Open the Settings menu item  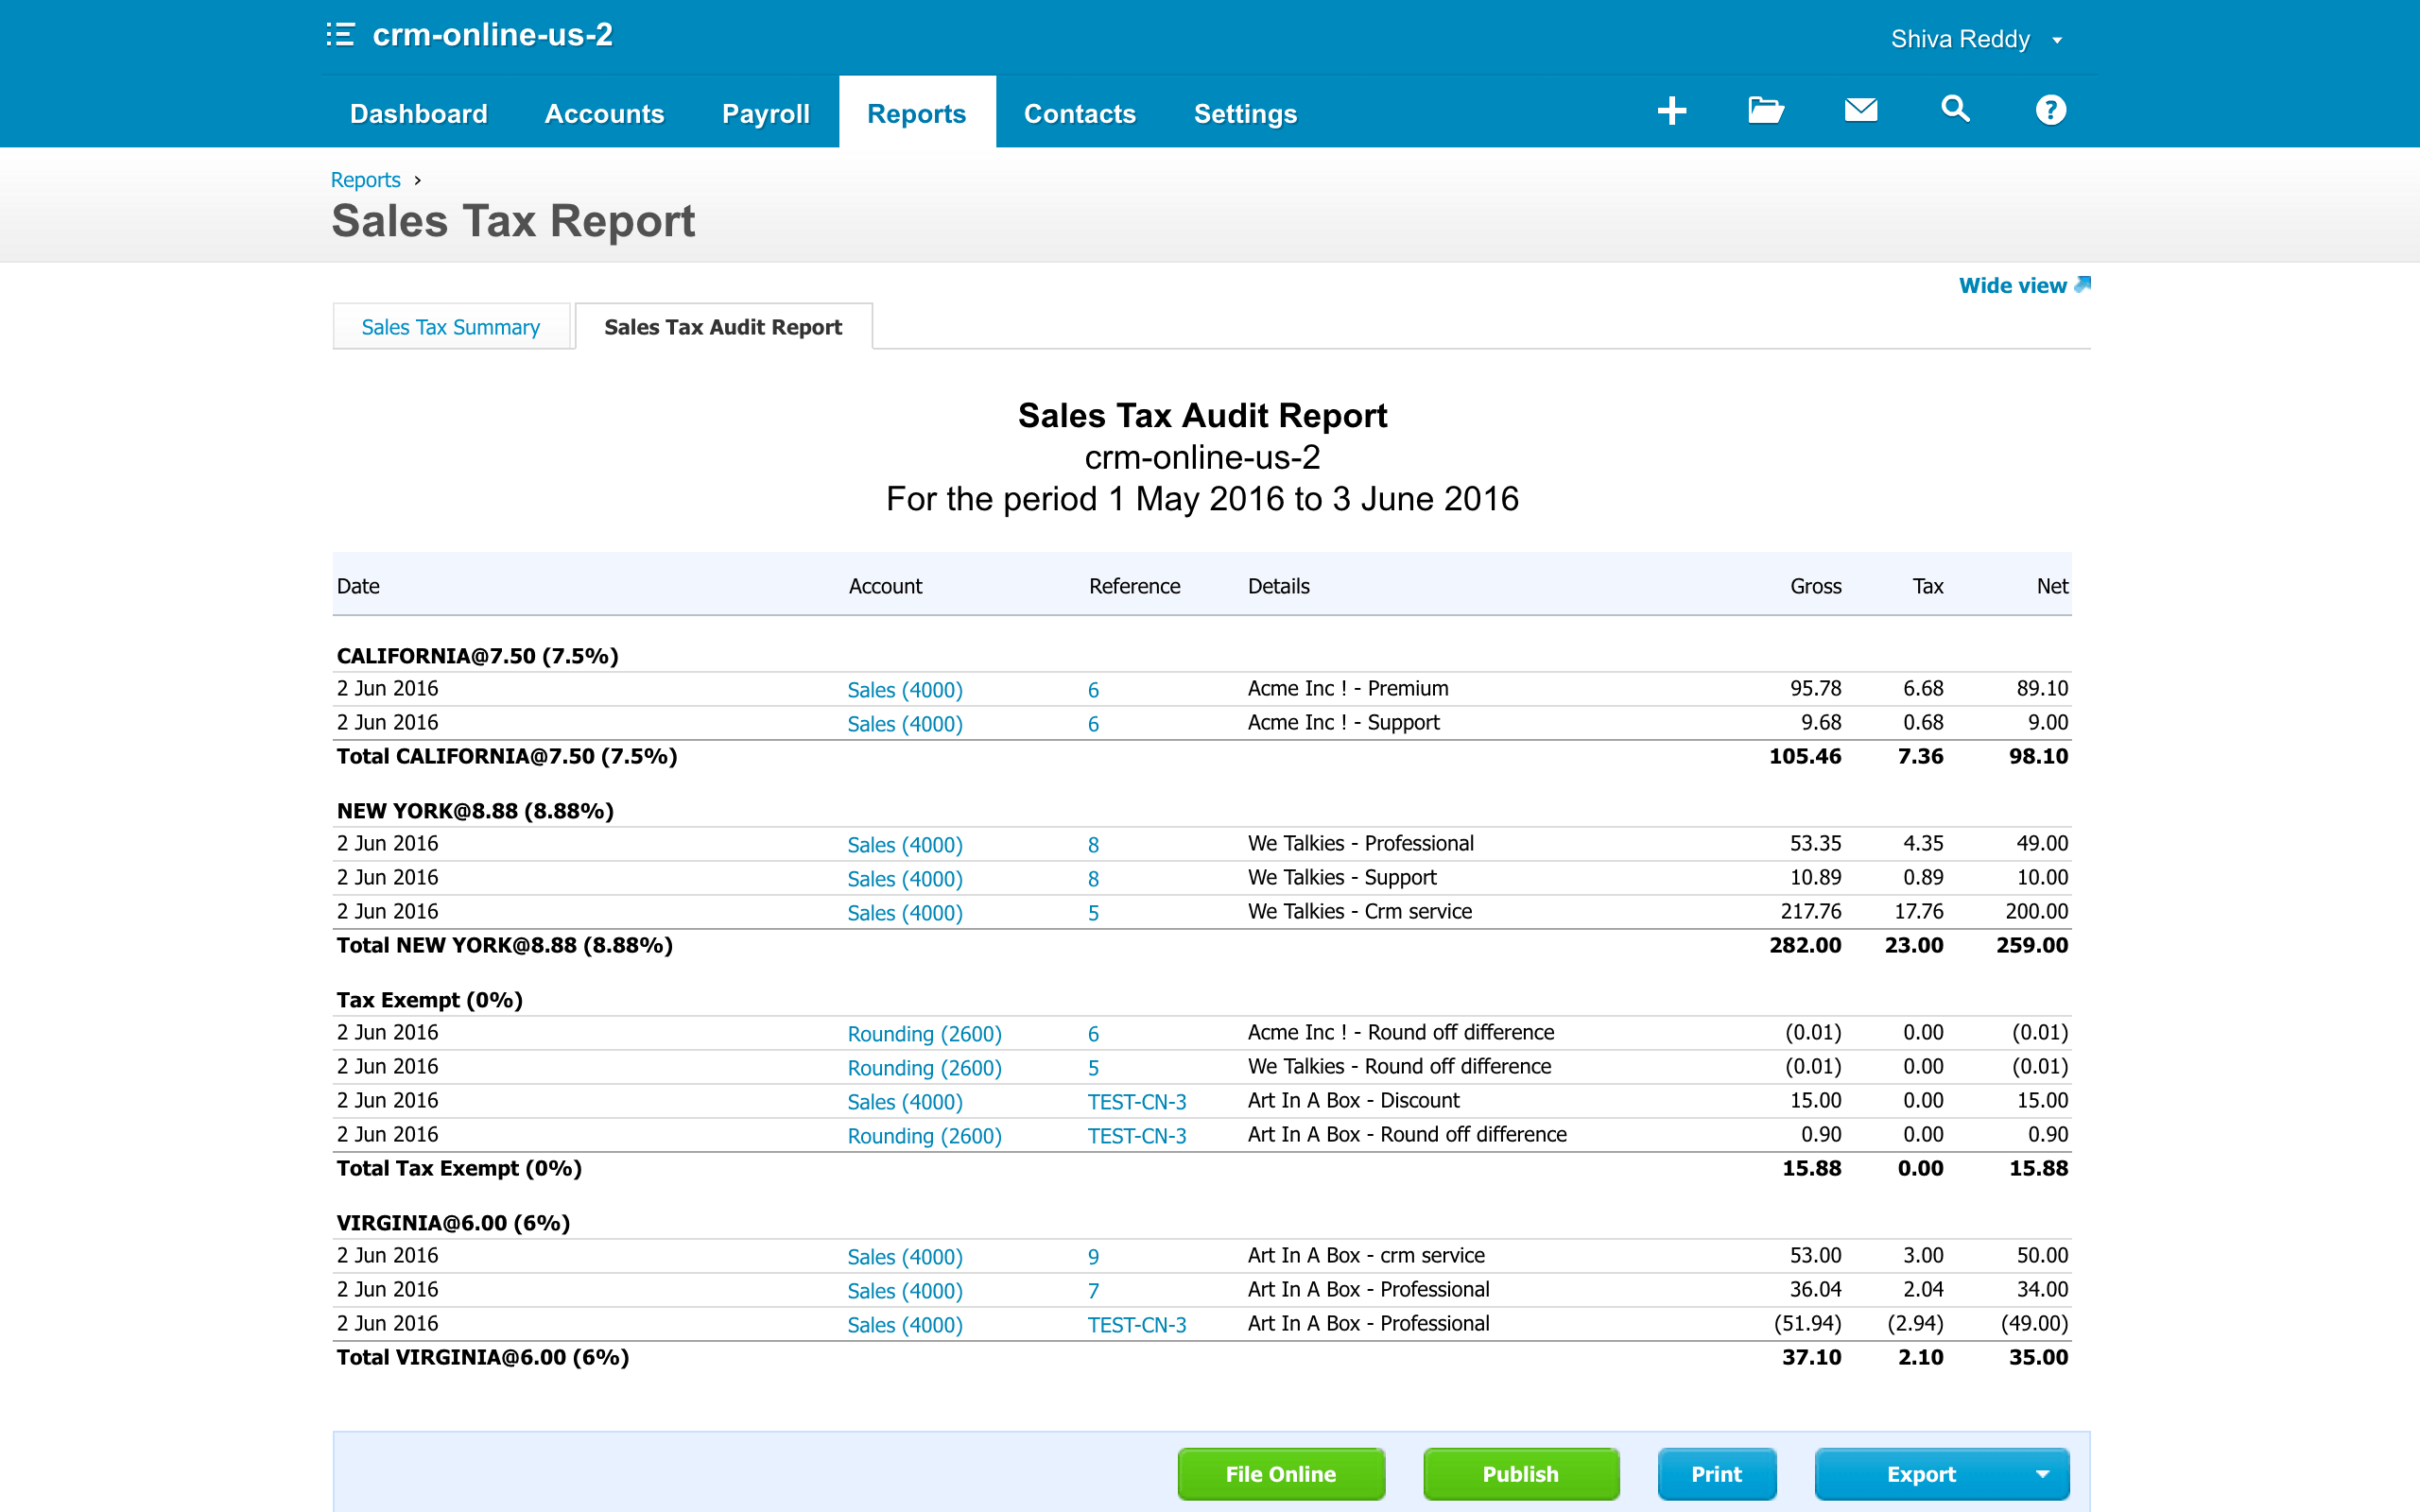click(x=1244, y=113)
